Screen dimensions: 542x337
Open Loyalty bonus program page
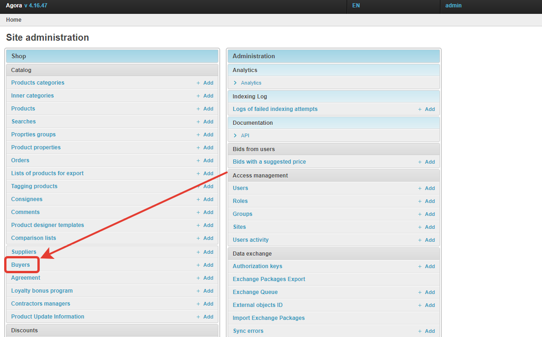pyautogui.click(x=42, y=291)
